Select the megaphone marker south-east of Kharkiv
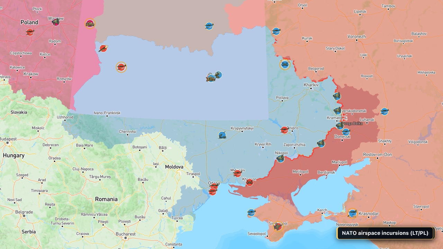This screenshot has width=443, height=249. click(x=337, y=96)
